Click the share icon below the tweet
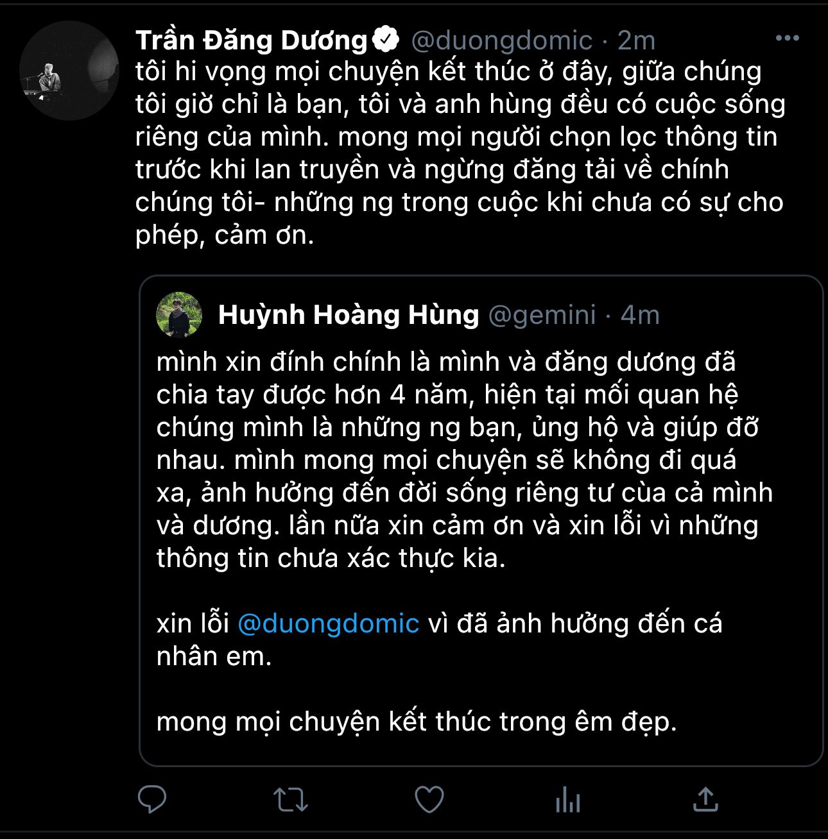The width and height of the screenshot is (828, 839). (x=705, y=799)
